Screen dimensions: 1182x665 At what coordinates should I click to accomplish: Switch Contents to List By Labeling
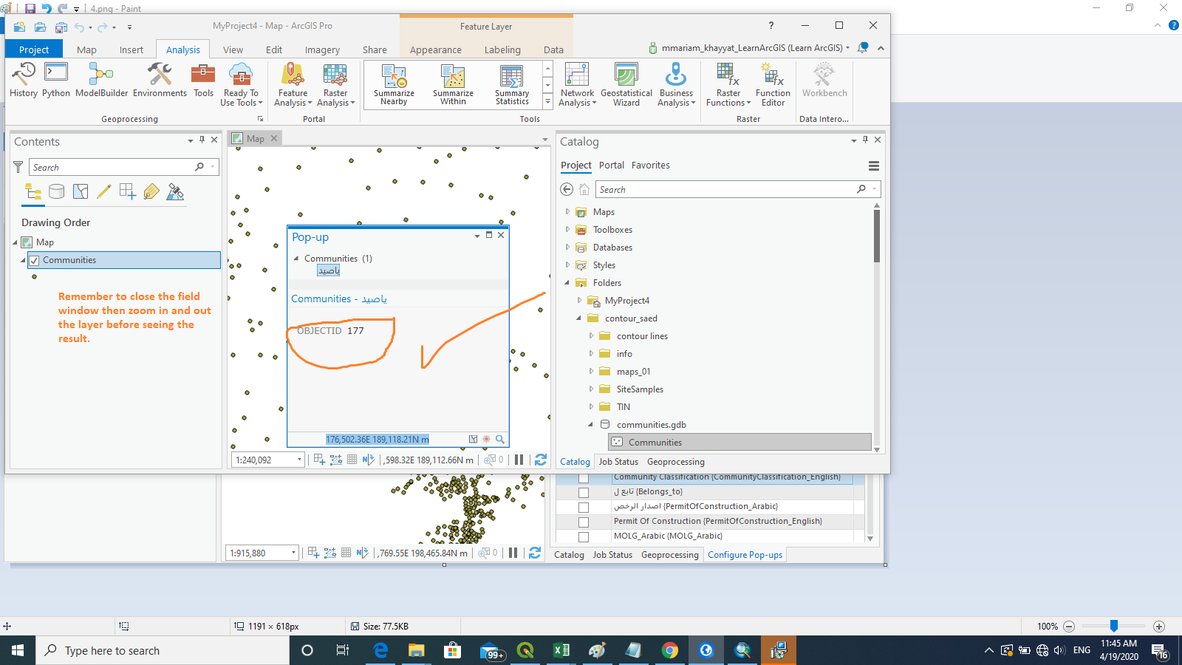151,192
